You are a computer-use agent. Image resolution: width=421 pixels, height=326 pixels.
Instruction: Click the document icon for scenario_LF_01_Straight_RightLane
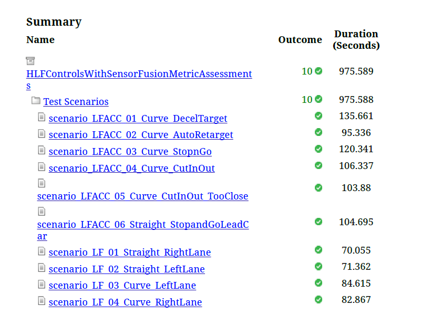(42, 251)
